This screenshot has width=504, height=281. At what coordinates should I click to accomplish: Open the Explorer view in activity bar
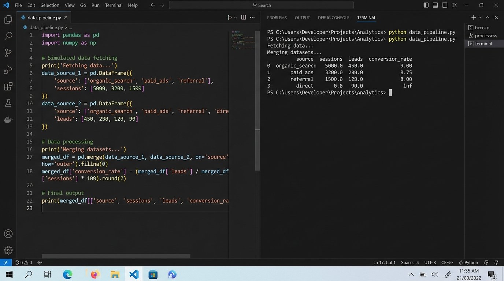coord(8,19)
